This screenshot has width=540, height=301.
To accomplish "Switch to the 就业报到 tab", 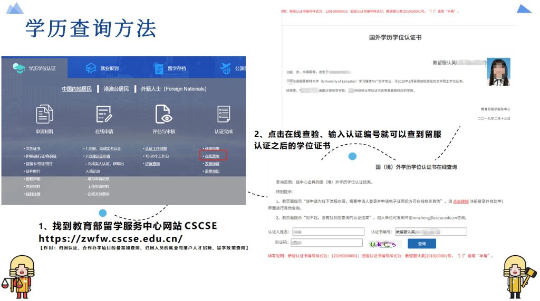I will [102, 68].
